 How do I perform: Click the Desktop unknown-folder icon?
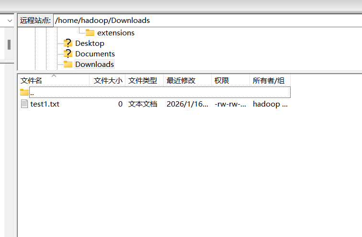(68, 43)
